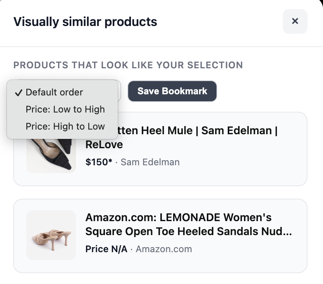Click the Sam Edelman seller name
Image resolution: width=323 pixels, height=284 pixels.
pyautogui.click(x=150, y=162)
